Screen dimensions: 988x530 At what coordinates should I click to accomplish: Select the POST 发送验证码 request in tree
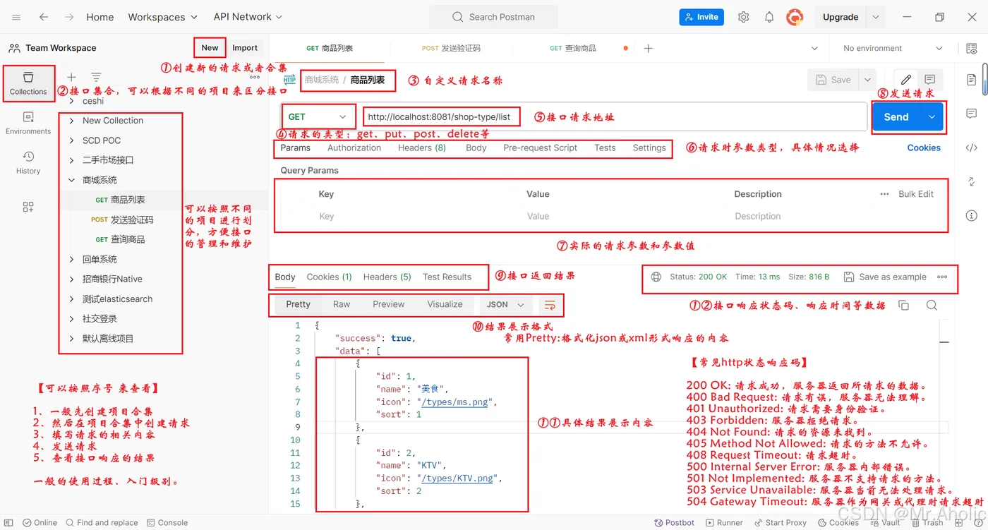(x=122, y=219)
